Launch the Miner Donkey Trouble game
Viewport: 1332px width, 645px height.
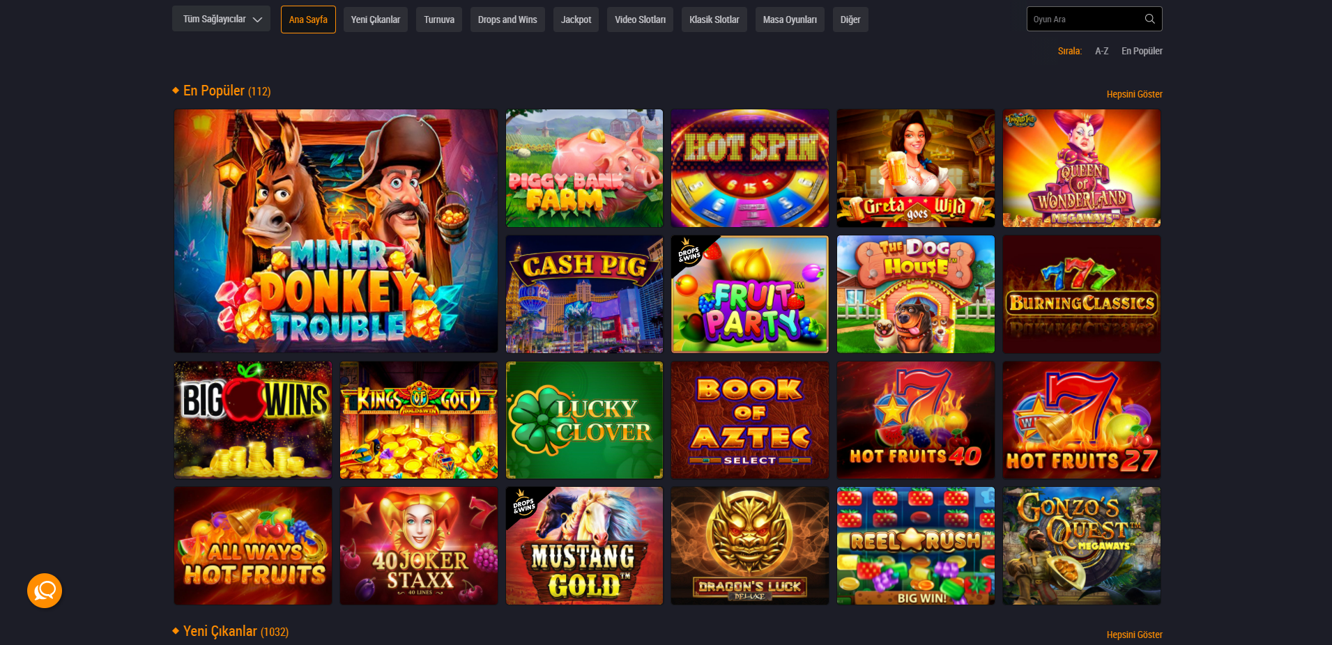pyautogui.click(x=336, y=231)
